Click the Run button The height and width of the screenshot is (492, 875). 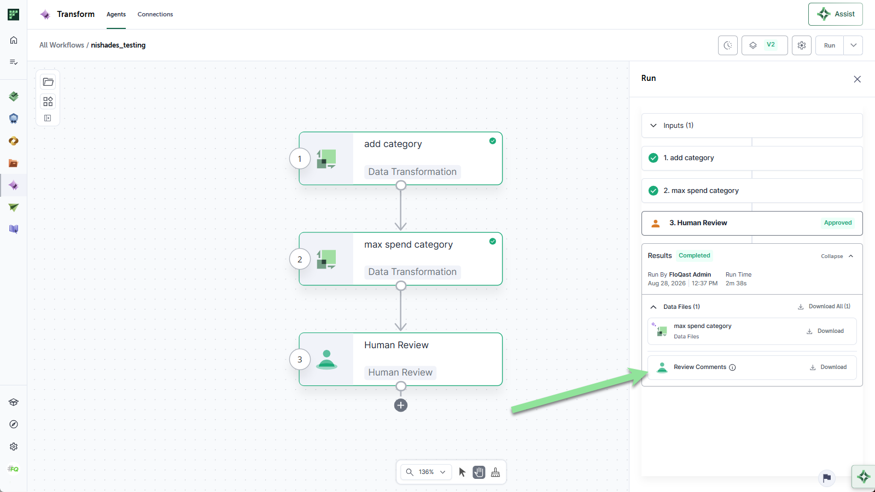point(830,45)
